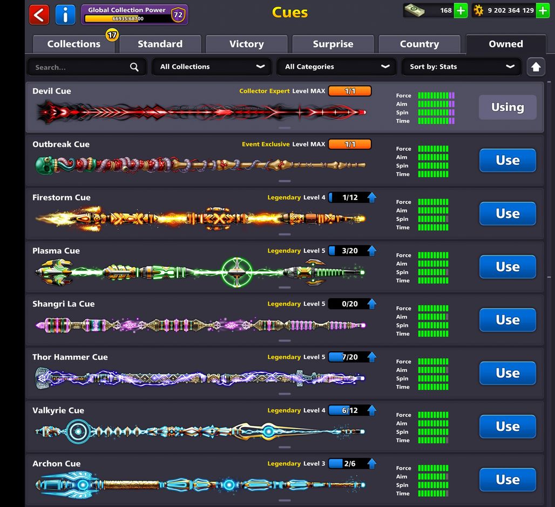
Task: Click the Shangri La Cue 0/20 progress bar
Action: point(349,304)
